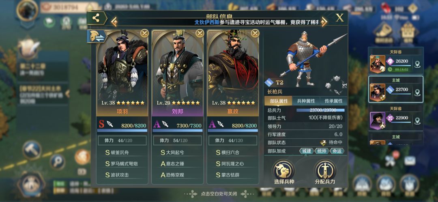Open the 选择兵种 troop type button
Image resolution: width=438 pixels, height=202 pixels.
click(x=284, y=172)
